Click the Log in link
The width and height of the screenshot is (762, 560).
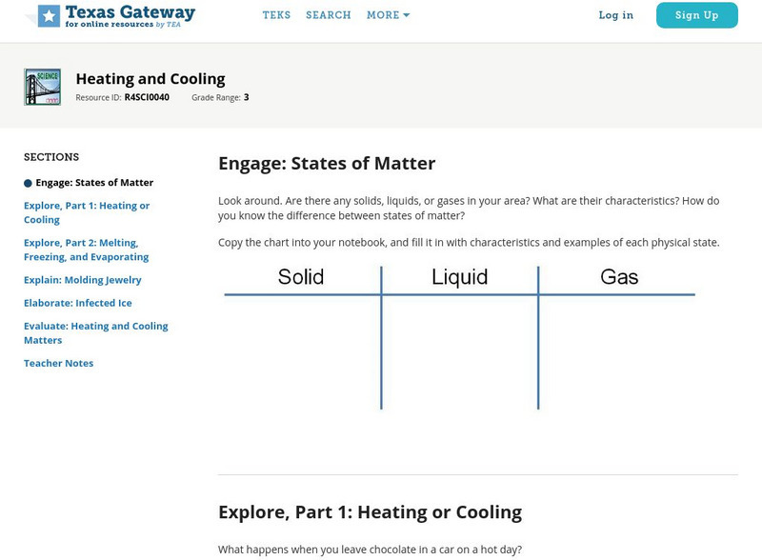pyautogui.click(x=615, y=15)
